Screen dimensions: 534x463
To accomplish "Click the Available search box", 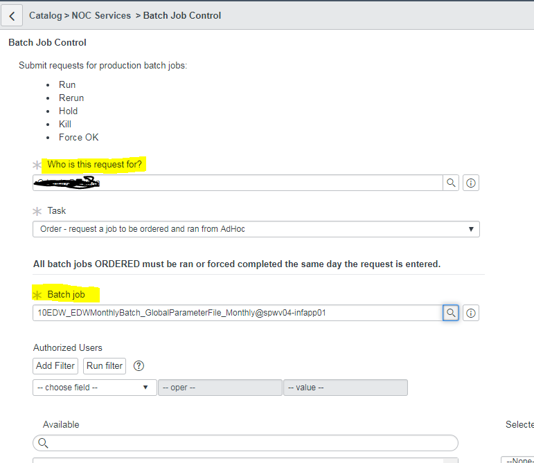I will pos(245,443).
